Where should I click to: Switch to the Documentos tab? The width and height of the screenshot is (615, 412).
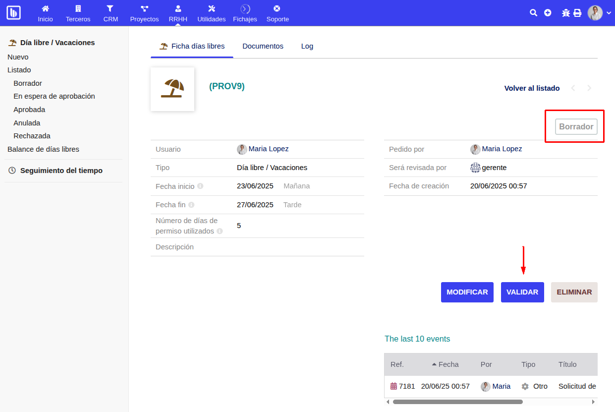tap(263, 46)
